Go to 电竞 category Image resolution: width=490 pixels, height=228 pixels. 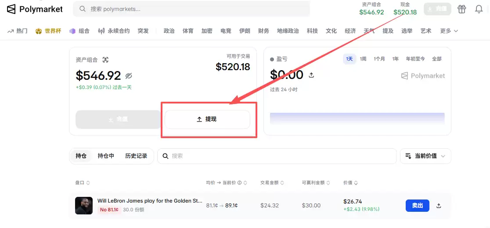click(x=226, y=31)
